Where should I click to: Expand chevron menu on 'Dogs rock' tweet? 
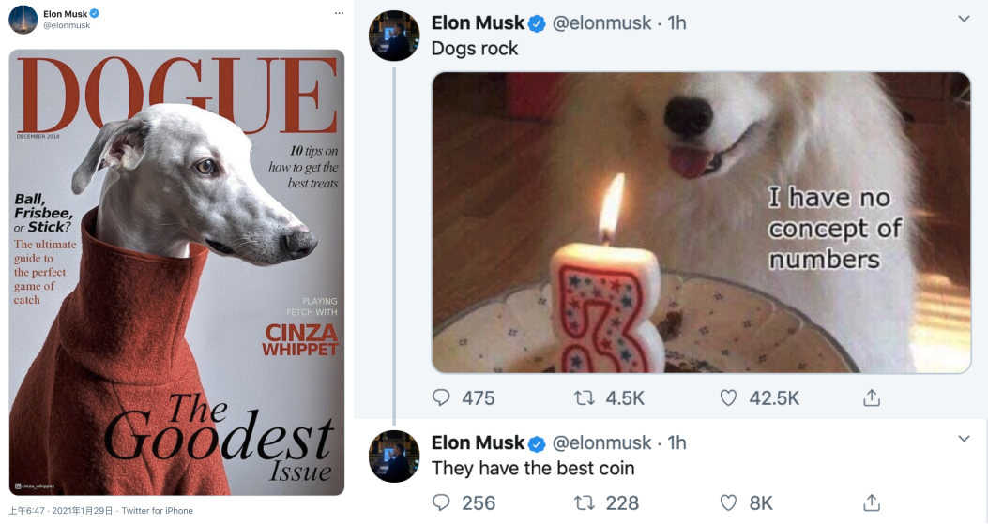pos(964,19)
